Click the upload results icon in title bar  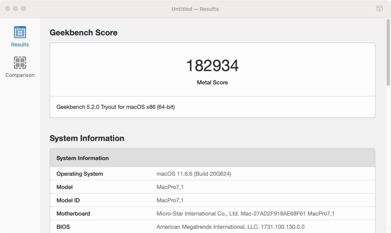pyautogui.click(x=379, y=9)
